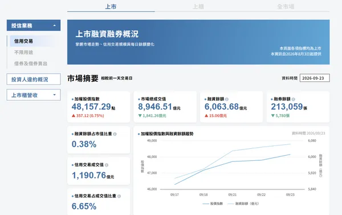Click the 6.65% ratio value

[84, 206]
